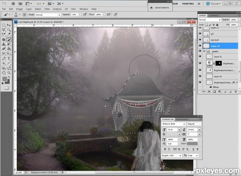Select the Rectangular Marquee tool
This screenshot has width=241, height=176.
[4, 25]
